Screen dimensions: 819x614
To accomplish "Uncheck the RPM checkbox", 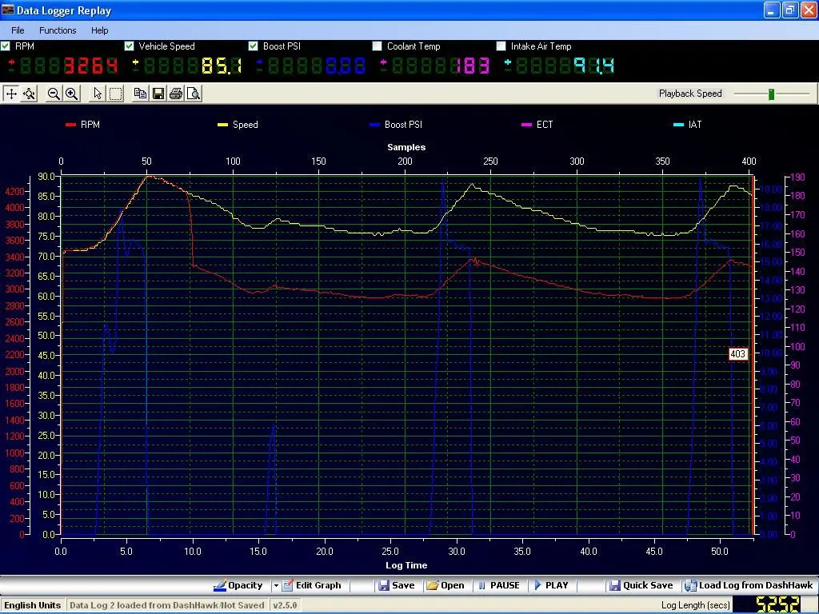I will point(6,46).
